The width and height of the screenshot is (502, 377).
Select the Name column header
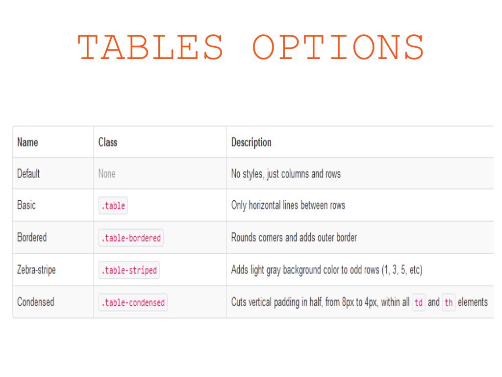click(27, 142)
